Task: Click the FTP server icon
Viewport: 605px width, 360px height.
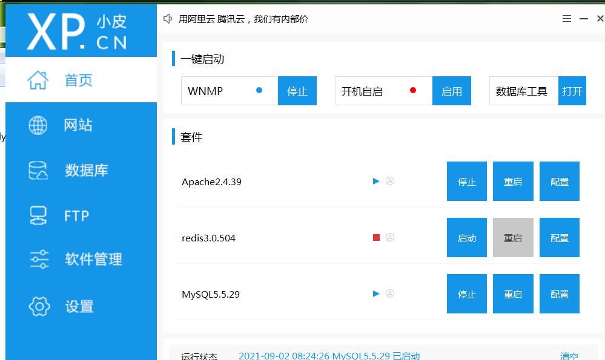Action: click(38, 215)
